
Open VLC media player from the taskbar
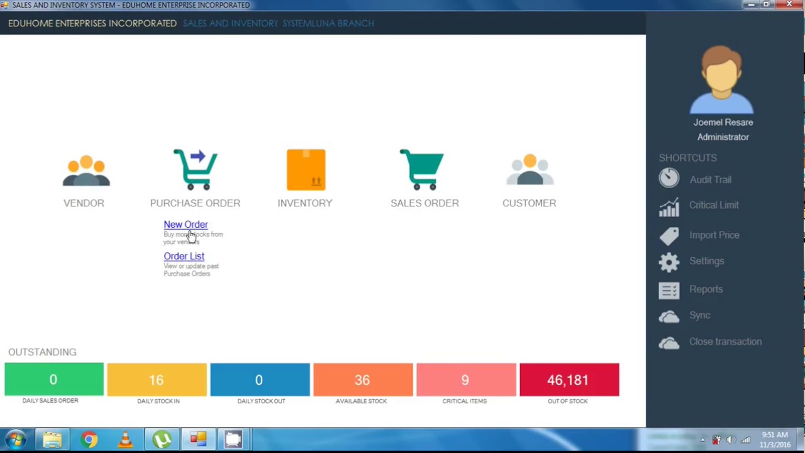coord(125,440)
